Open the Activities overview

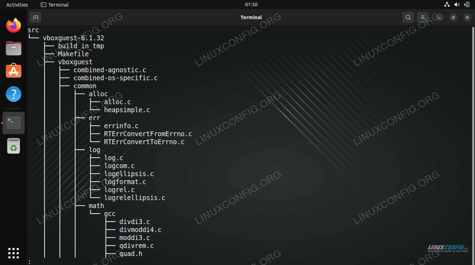point(17,5)
